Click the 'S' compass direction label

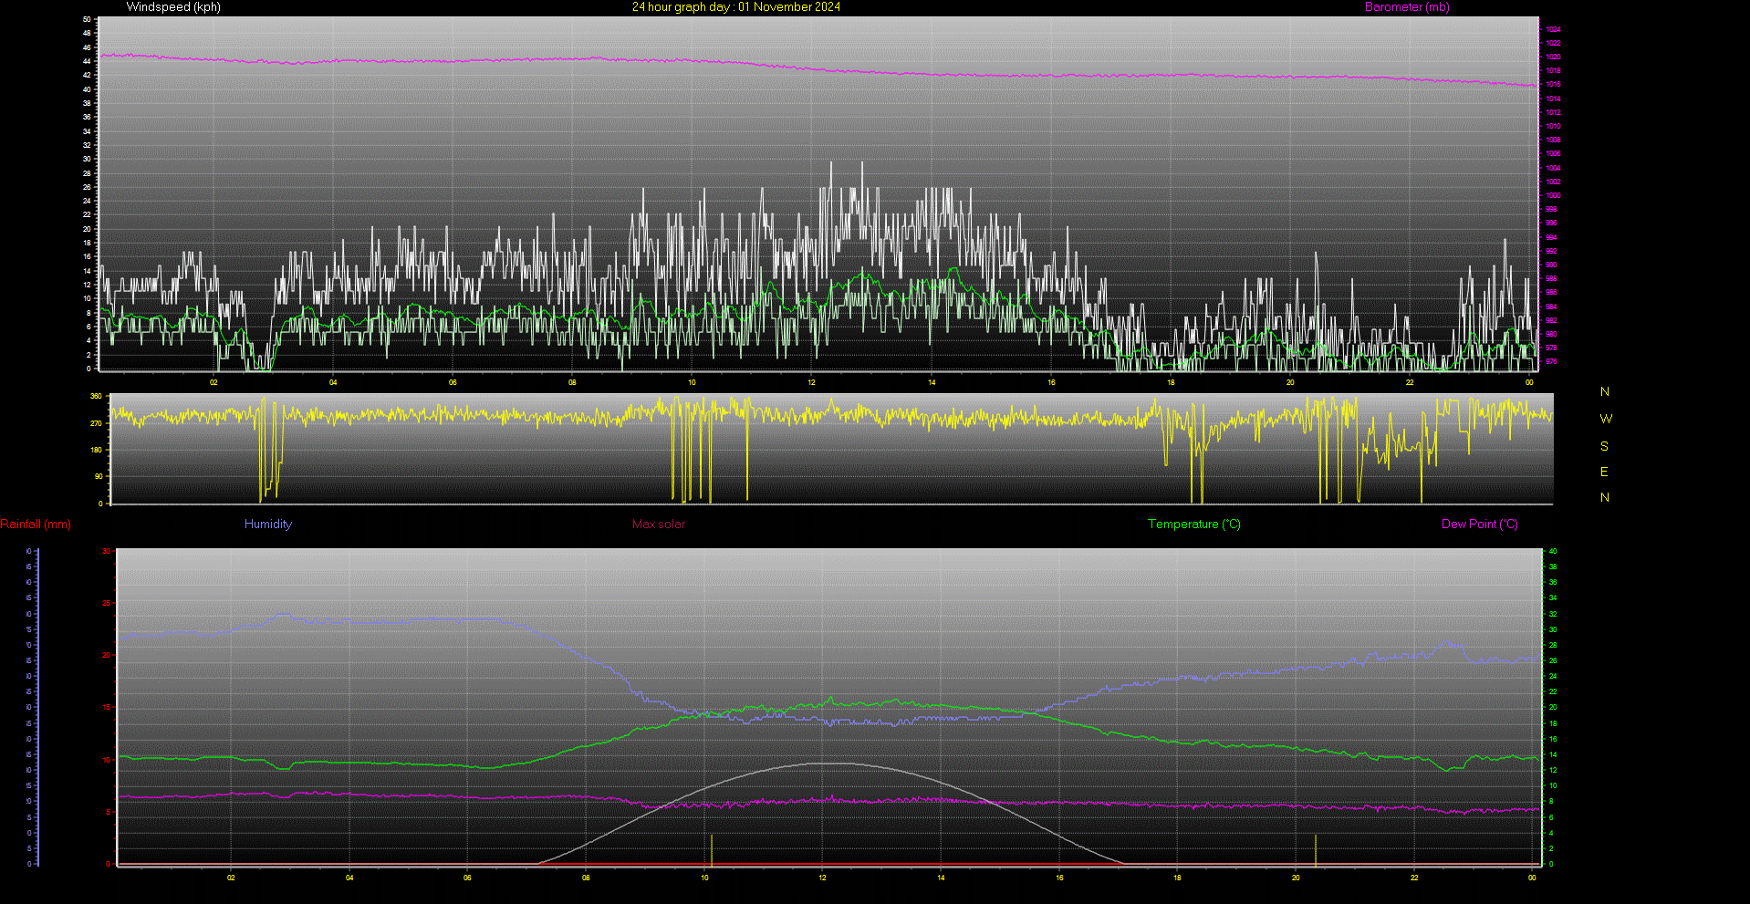pos(1604,446)
